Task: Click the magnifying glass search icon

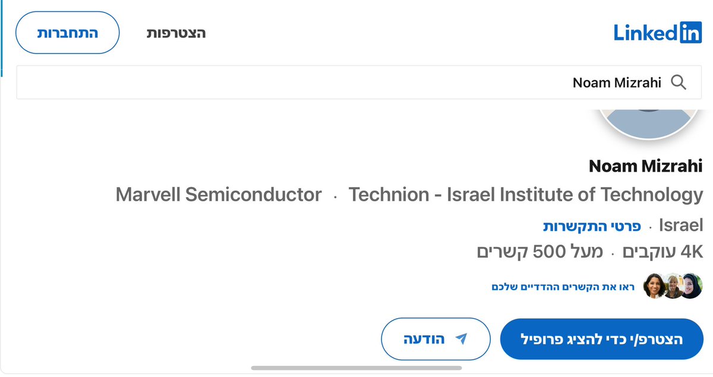Action: [678, 83]
